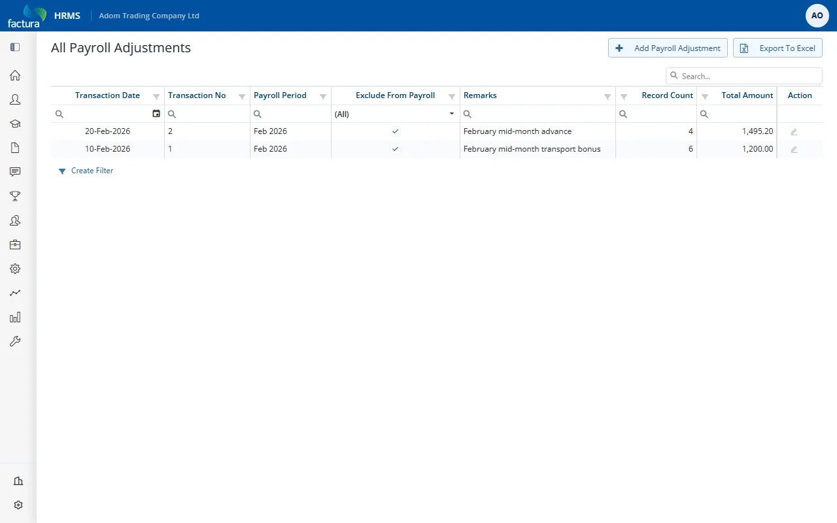Open Remarks column filter funnel

point(607,97)
